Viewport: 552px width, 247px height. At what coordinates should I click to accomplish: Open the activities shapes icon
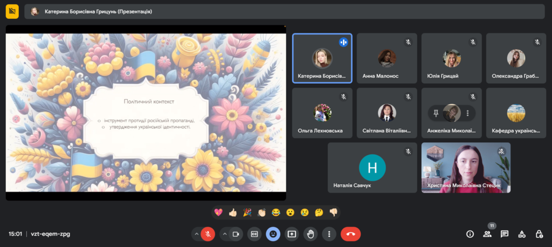(522, 234)
